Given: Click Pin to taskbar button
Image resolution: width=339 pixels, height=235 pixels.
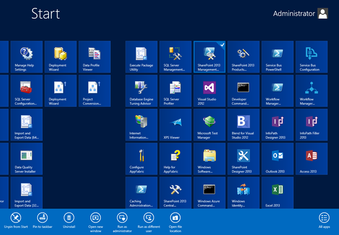Looking at the screenshot, I should [x=42, y=220].
